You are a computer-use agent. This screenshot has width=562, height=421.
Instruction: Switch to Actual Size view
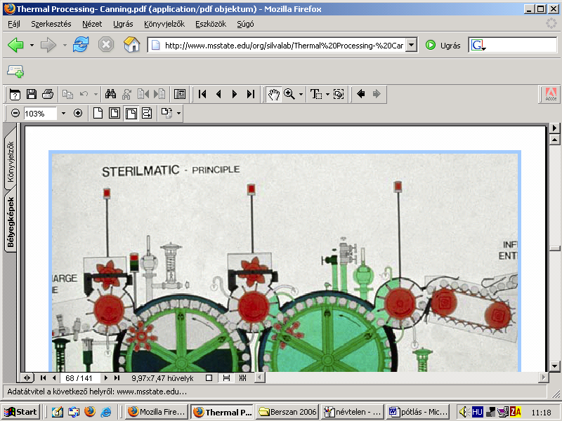[98, 113]
